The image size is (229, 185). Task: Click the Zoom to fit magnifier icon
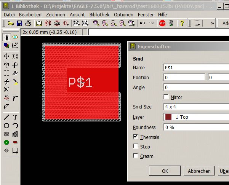96,23
